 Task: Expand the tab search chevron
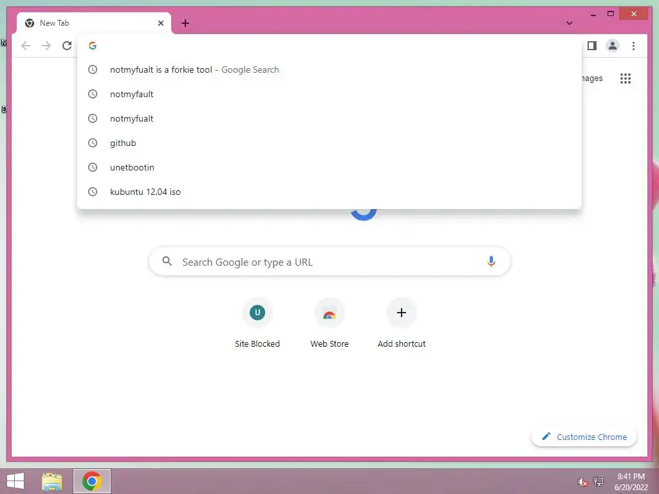569,23
